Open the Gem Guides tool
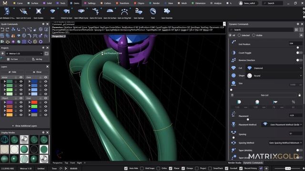The width and height of the screenshot is (305, 171). [39, 13]
